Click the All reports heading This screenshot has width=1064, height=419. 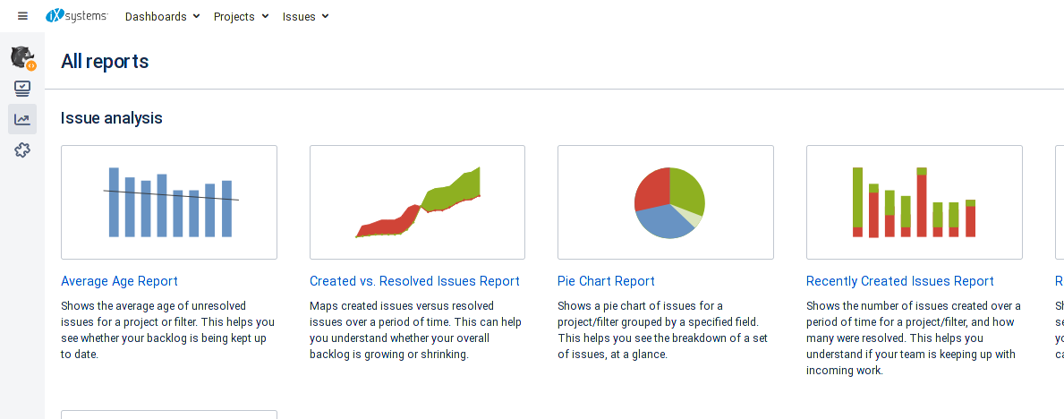pyautogui.click(x=105, y=62)
